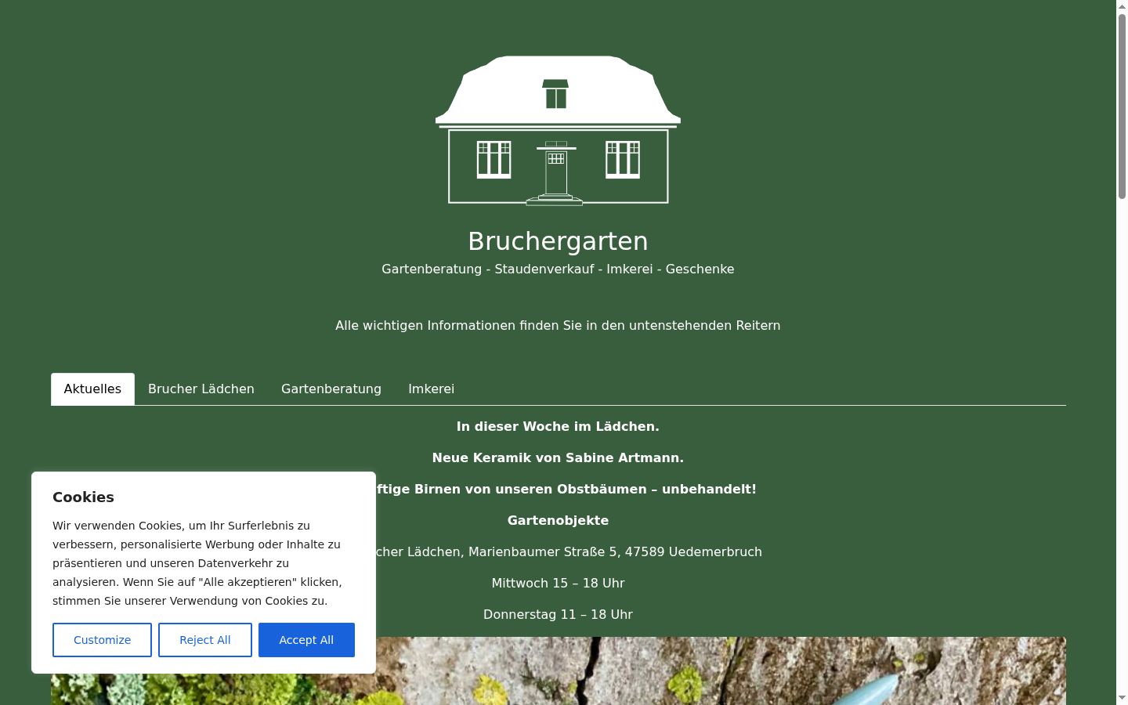Click the "Cookies" dialog heading
Viewport: 1128px width, 705px height.
83,497
